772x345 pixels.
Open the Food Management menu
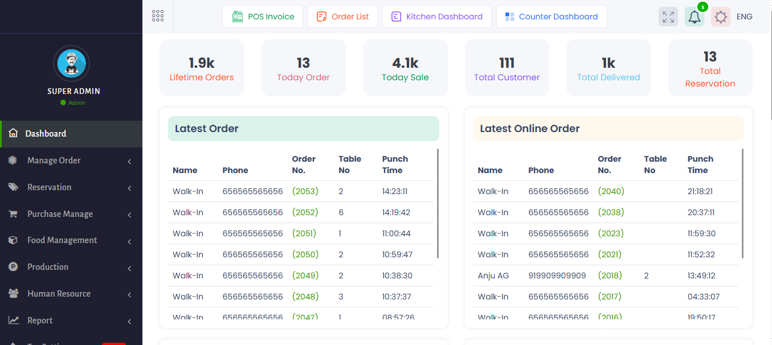71,240
